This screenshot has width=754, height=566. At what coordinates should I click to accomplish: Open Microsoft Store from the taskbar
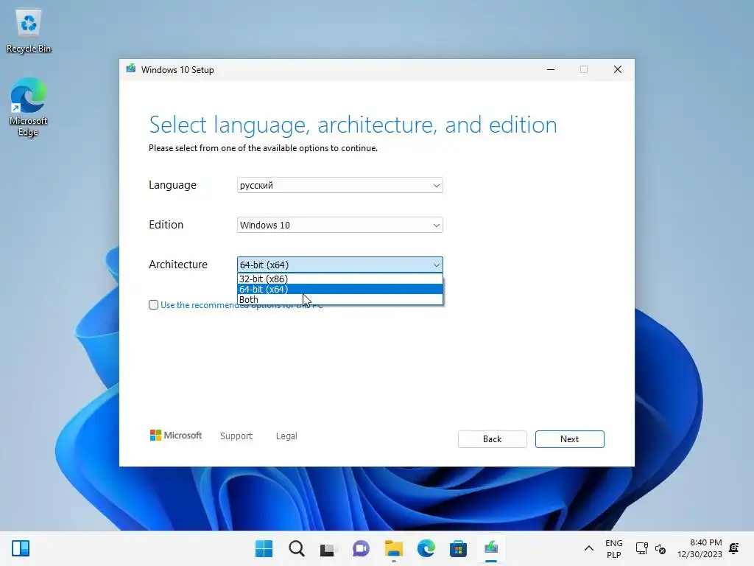click(458, 548)
